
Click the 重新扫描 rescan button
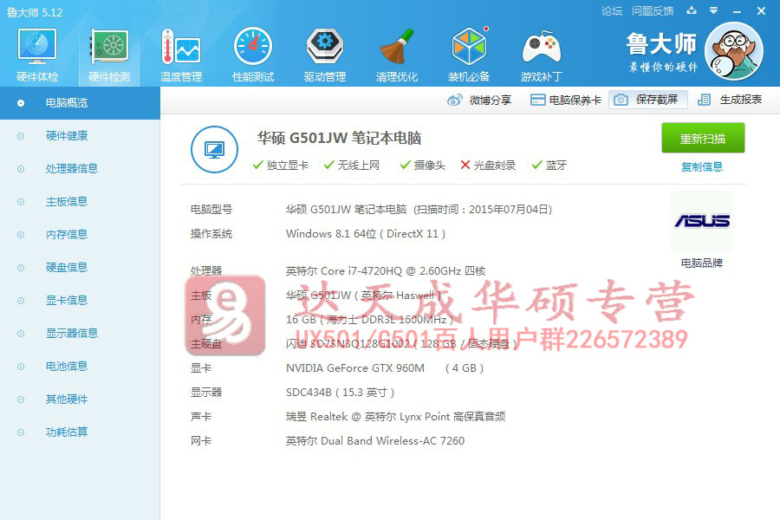(x=703, y=138)
